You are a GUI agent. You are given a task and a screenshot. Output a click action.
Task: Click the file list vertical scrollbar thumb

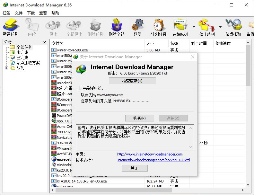(248, 65)
